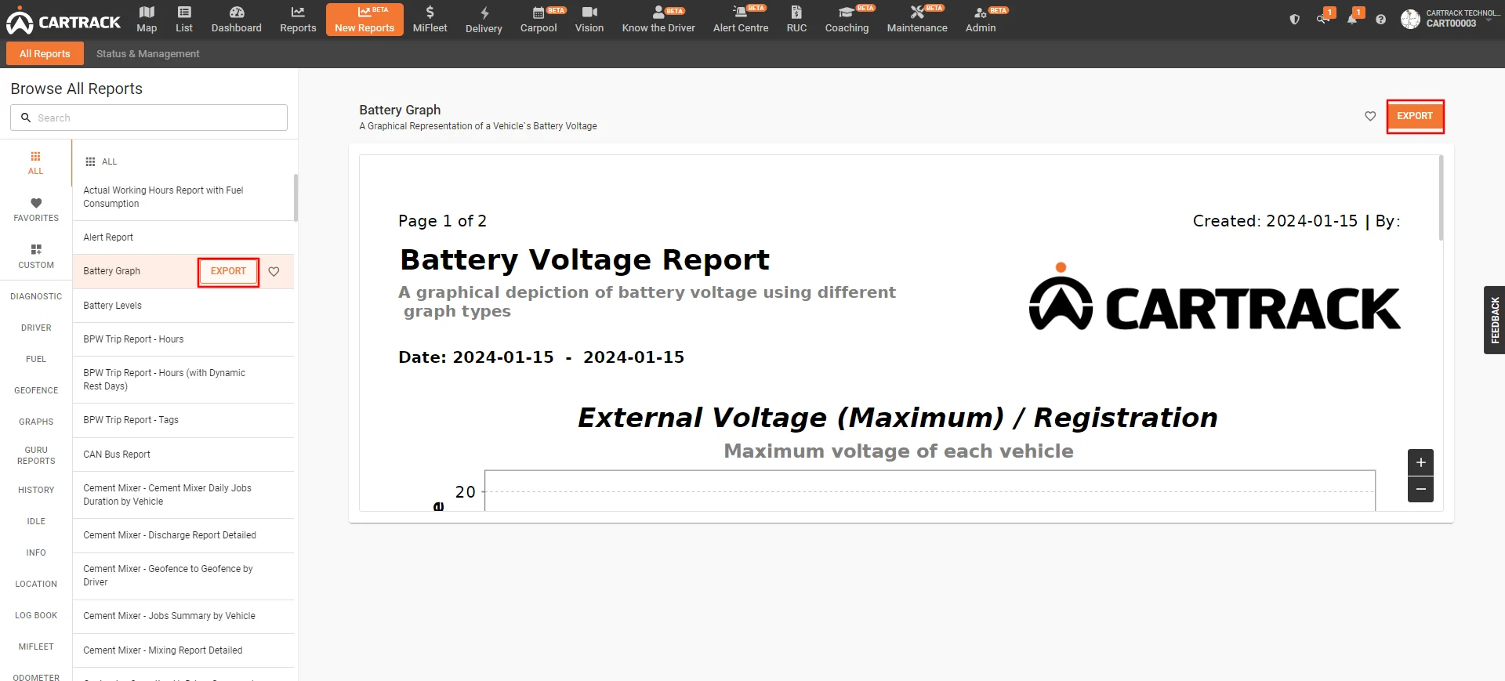Open the Map view icon
Screen dimensions: 1505x681
click(147, 12)
